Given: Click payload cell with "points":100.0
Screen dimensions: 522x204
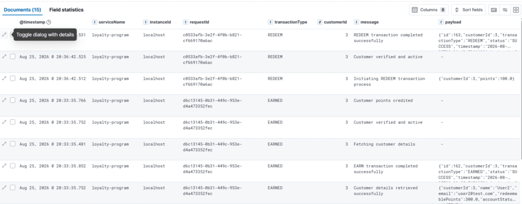Looking at the screenshot, I should 477,79.
